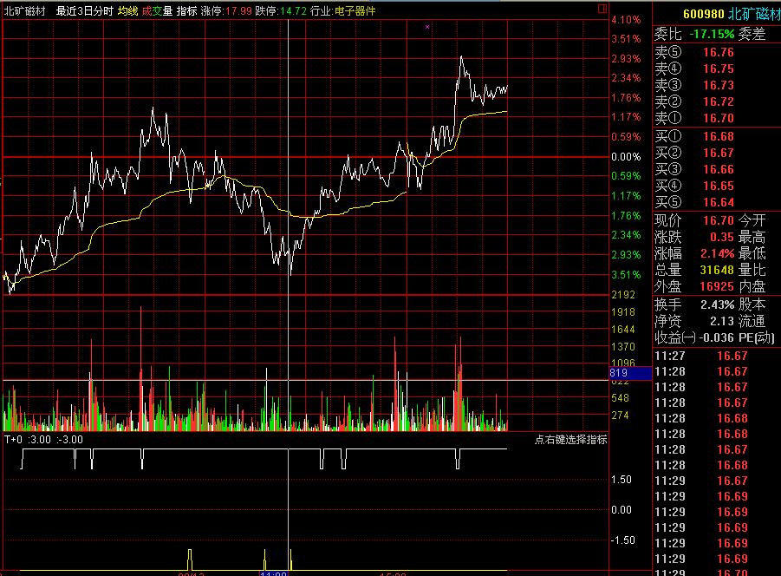Viewport: 781px width, 576px height.
Task: Click the 最高 label
Action: coord(752,237)
